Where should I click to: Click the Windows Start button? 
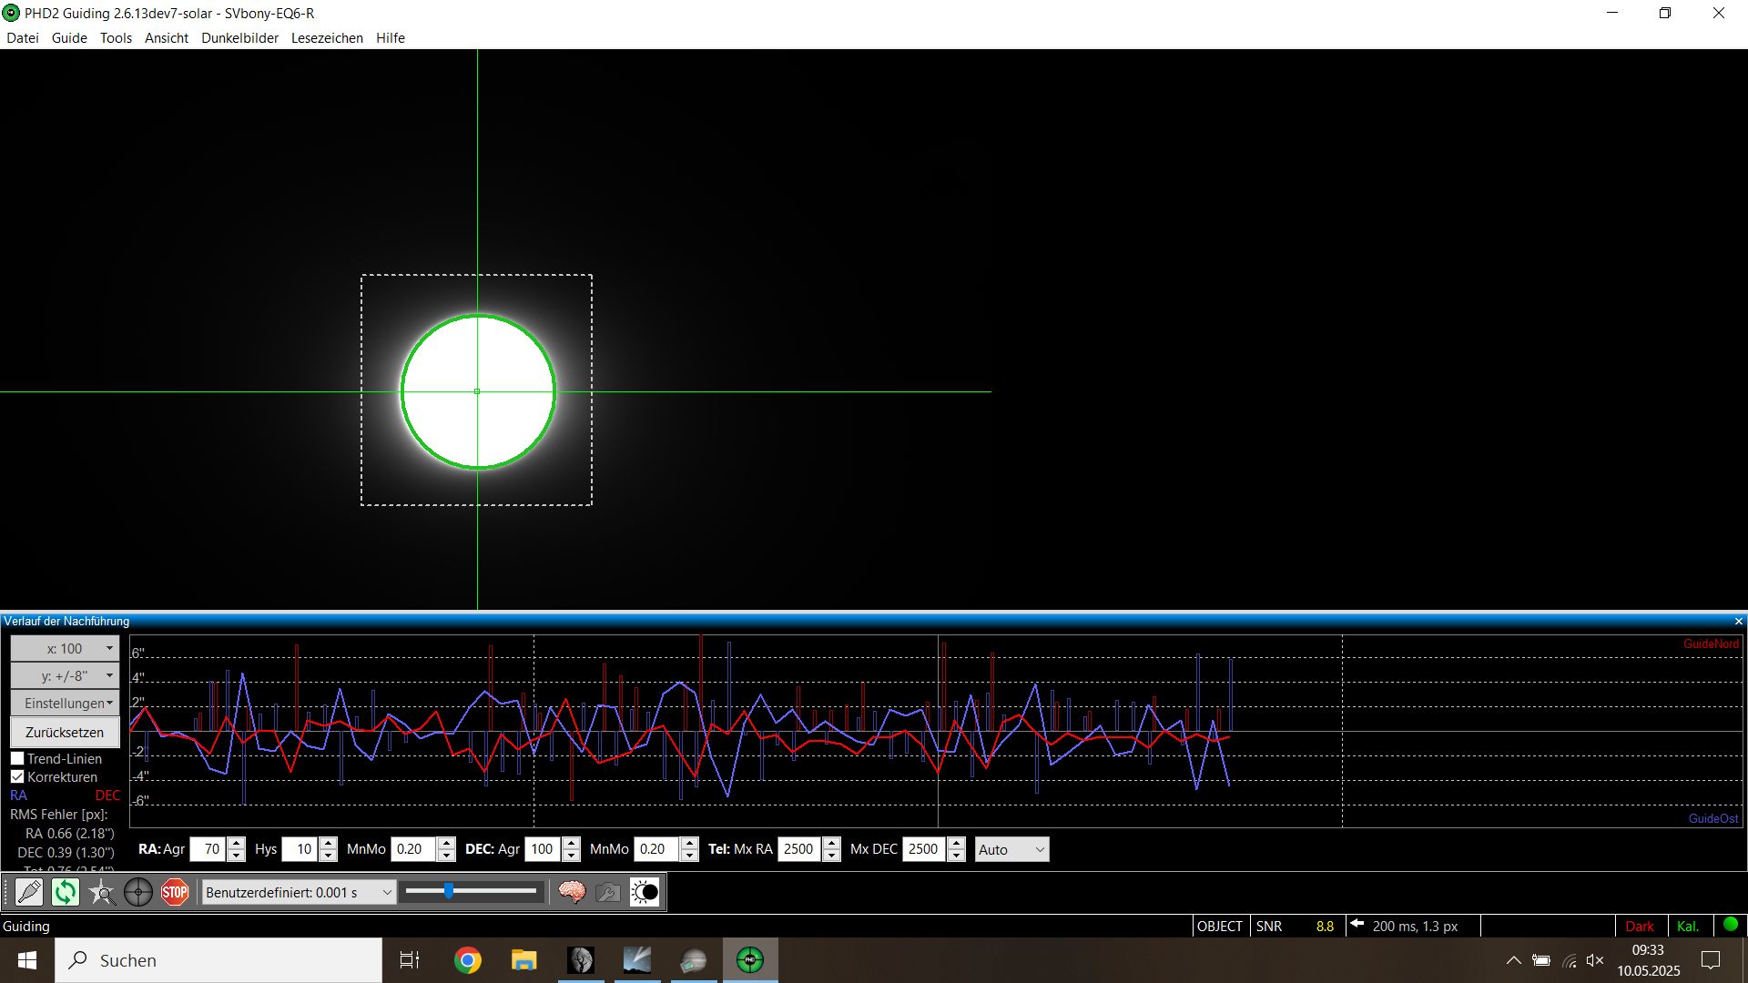[27, 960]
